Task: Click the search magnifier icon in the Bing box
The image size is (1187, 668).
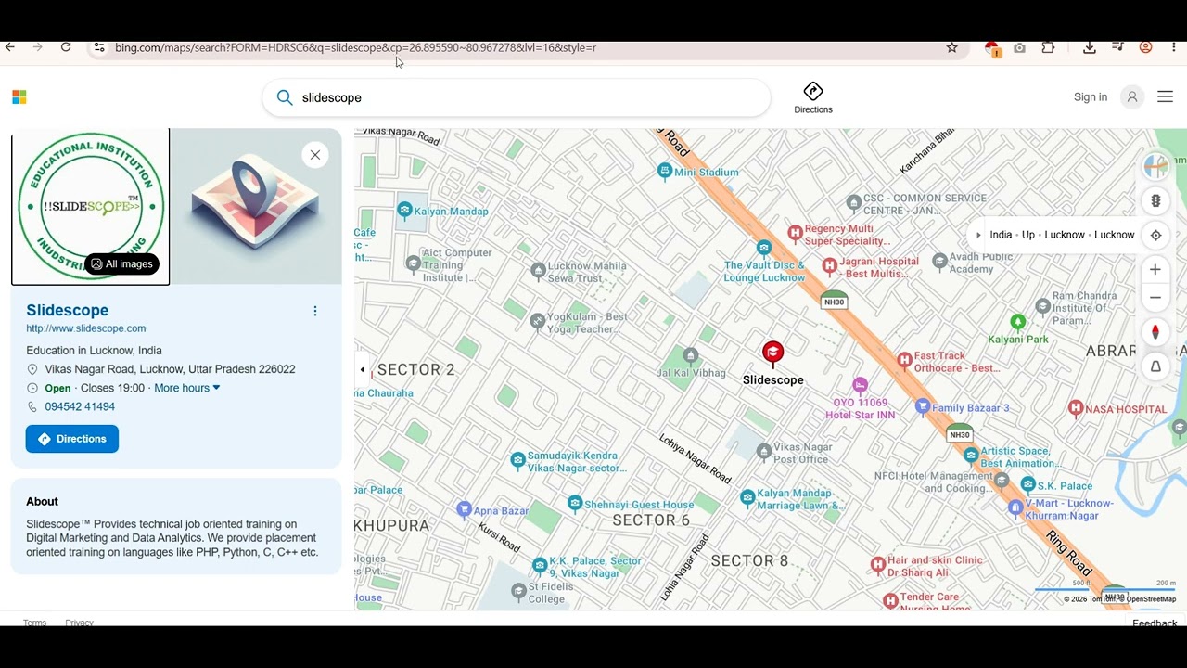Action: [285, 97]
